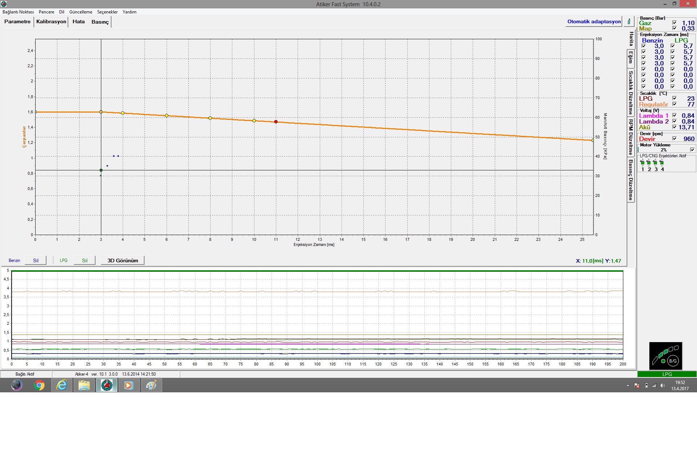This screenshot has height=465, width=697.
Task: Open File Explorer from the taskbar
Action: tap(84, 385)
